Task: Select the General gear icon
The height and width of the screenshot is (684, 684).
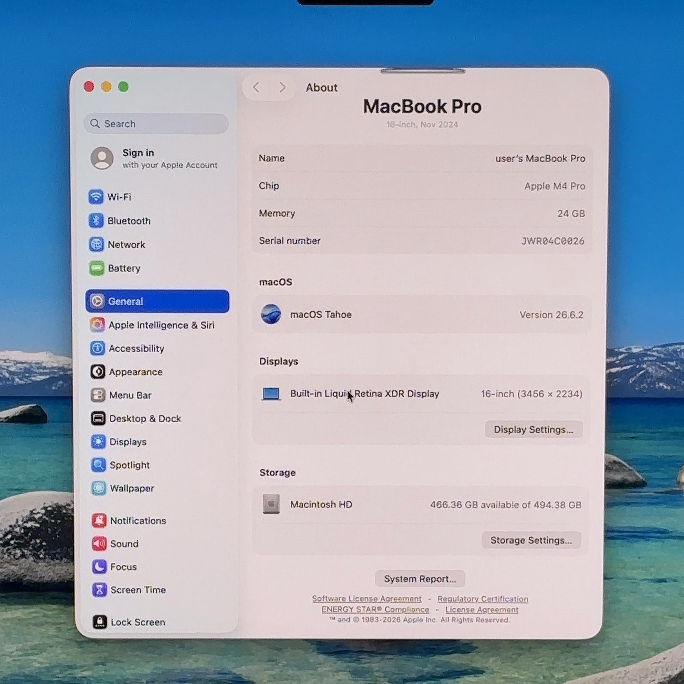Action: point(97,301)
